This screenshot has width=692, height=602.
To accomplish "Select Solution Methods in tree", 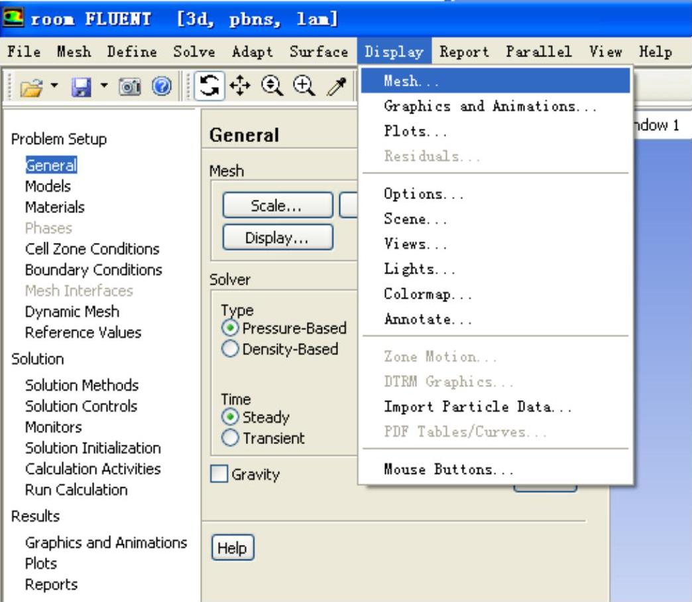I will (82, 385).
